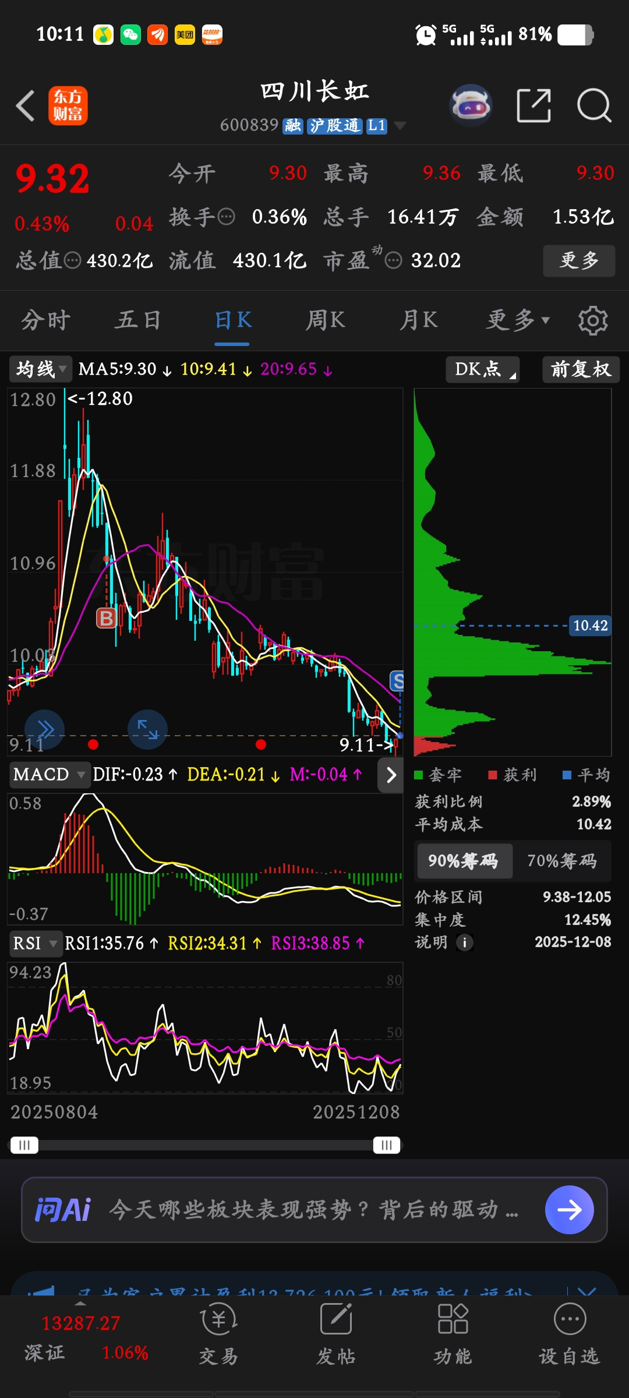Tap the 总值 info smiley icon
This screenshot has width=629, height=1398.
click(72, 260)
